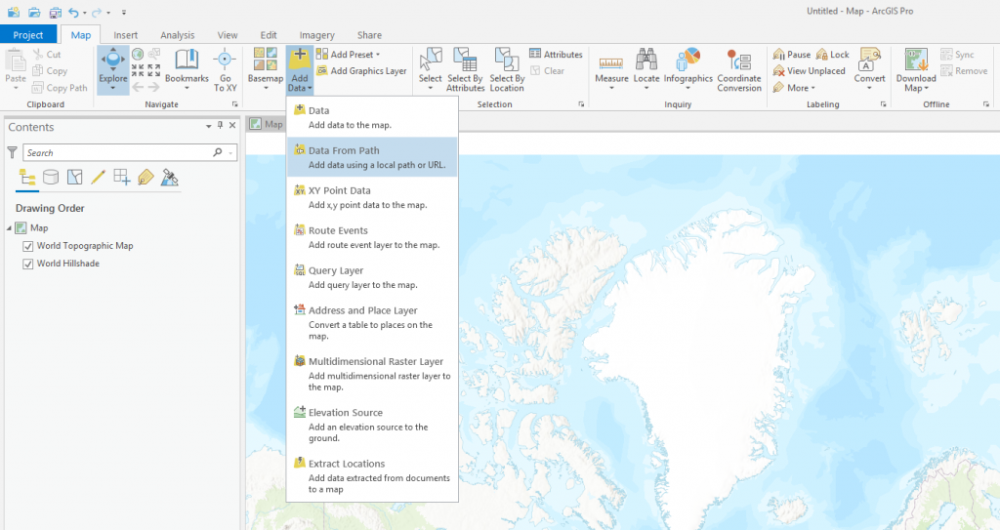
Task: Switch to List By Drawing Order view
Action: [27, 178]
